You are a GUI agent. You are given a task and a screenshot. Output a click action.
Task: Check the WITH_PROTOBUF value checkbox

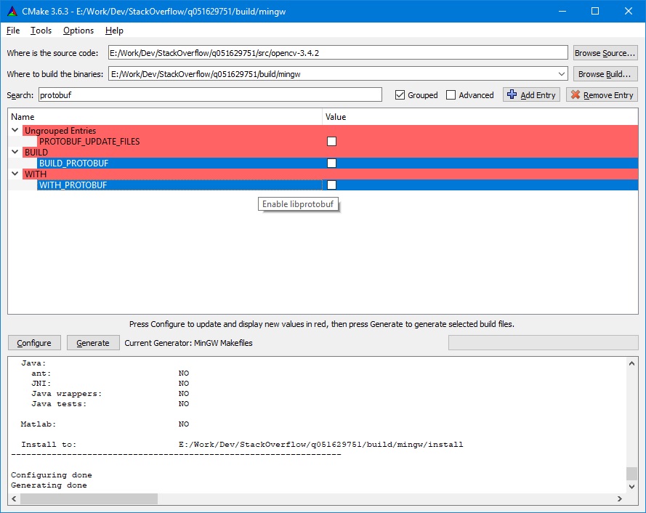(331, 185)
